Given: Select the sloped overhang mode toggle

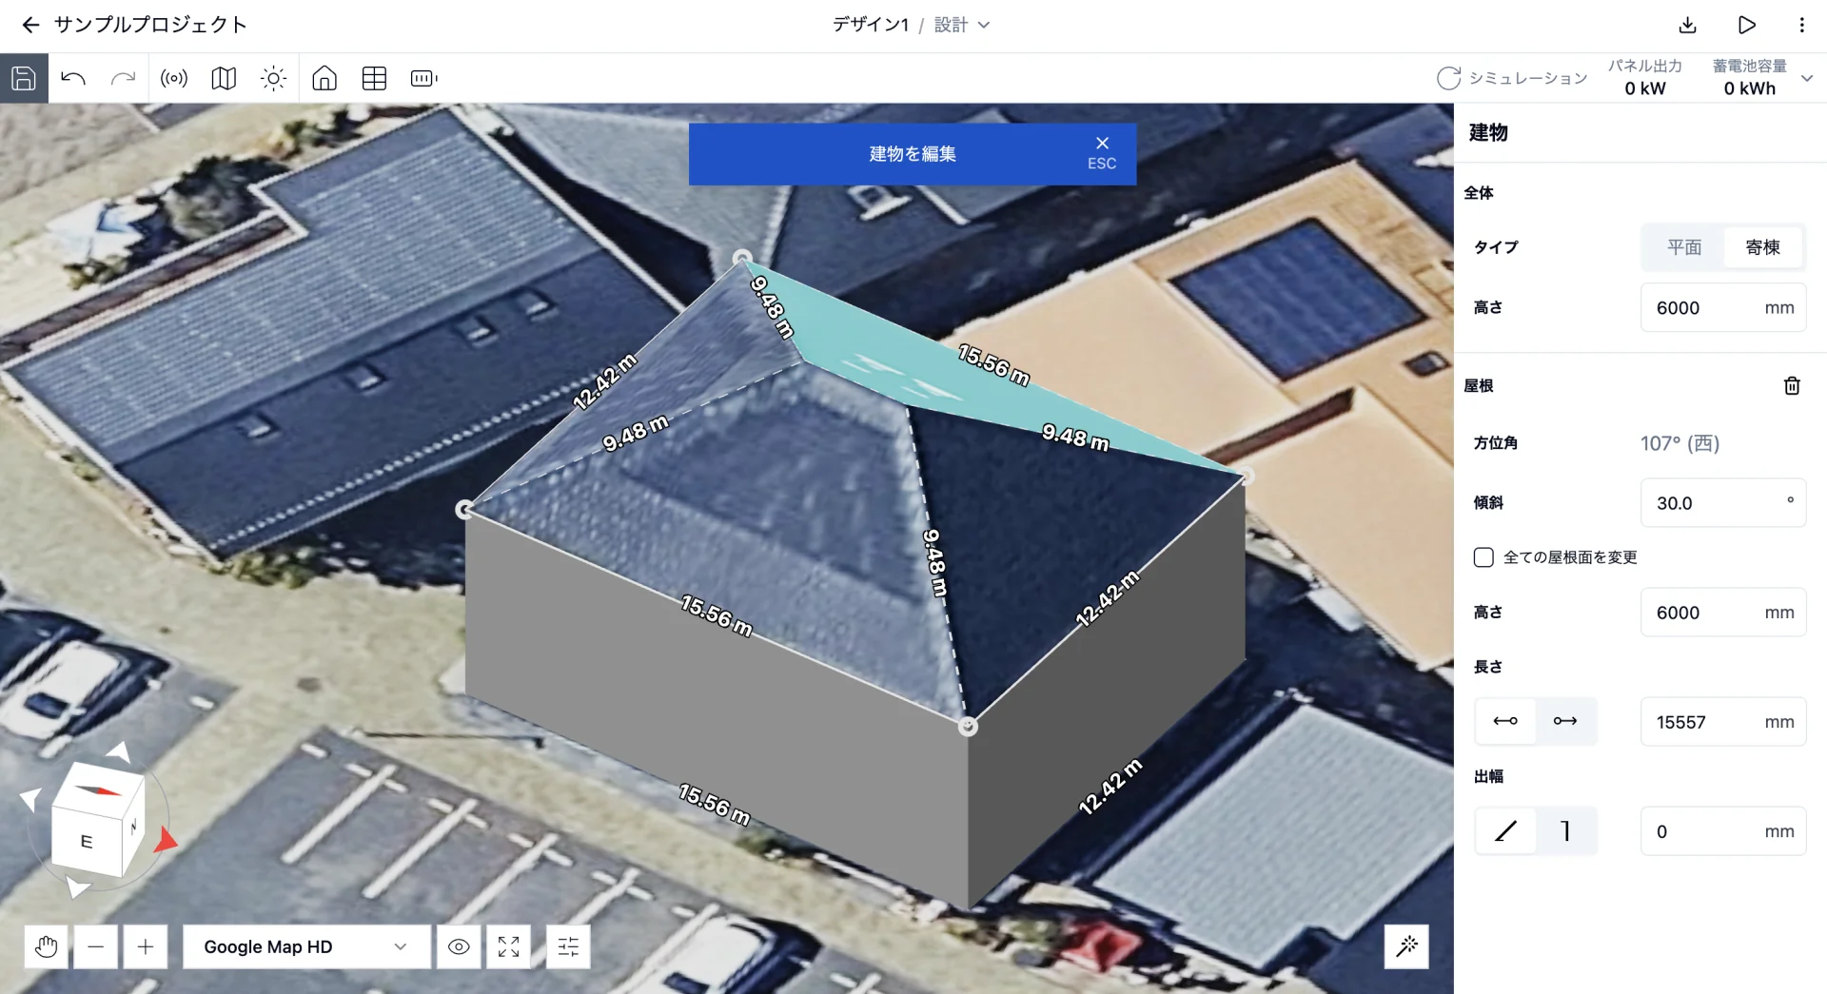Looking at the screenshot, I should (1505, 831).
